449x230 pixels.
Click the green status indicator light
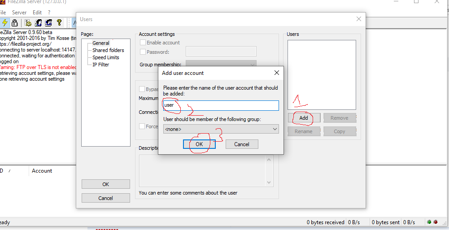coord(429,222)
